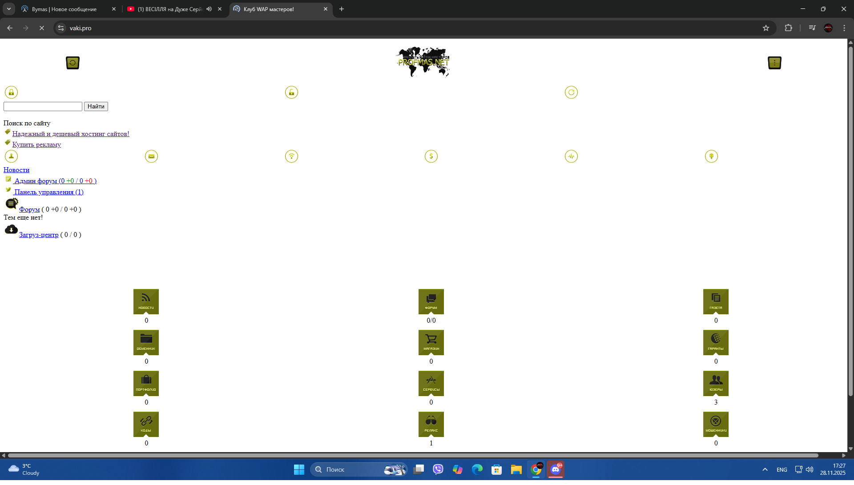Open the three-dot menu badge at top right

pyautogui.click(x=774, y=63)
